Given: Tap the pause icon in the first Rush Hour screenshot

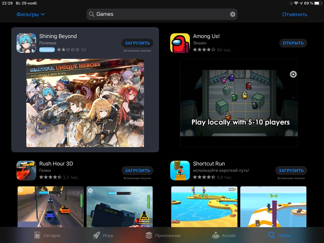Looking at the screenshot, I should coord(21,190).
